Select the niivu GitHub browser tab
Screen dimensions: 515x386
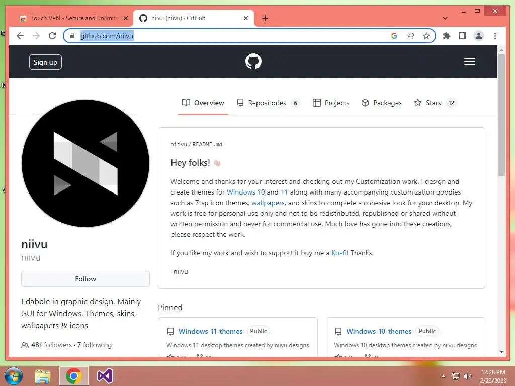coord(193,18)
